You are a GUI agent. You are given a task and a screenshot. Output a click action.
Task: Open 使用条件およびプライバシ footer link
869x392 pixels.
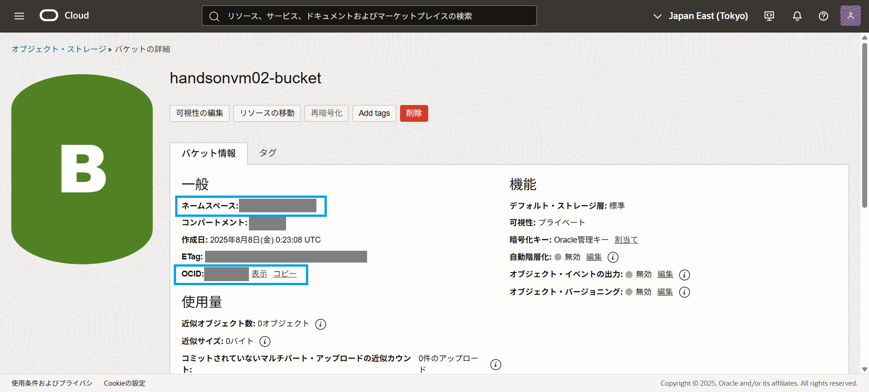pos(52,383)
